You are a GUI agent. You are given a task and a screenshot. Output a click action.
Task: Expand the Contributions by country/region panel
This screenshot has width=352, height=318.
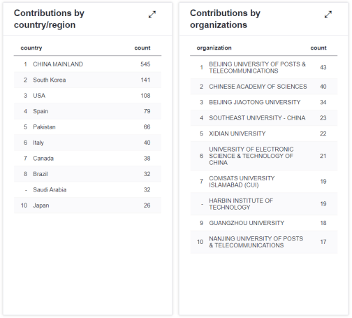(152, 15)
